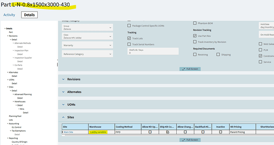Open the Warranty dropdown
The height and width of the screenshot is (145, 274).
coord(87,45)
